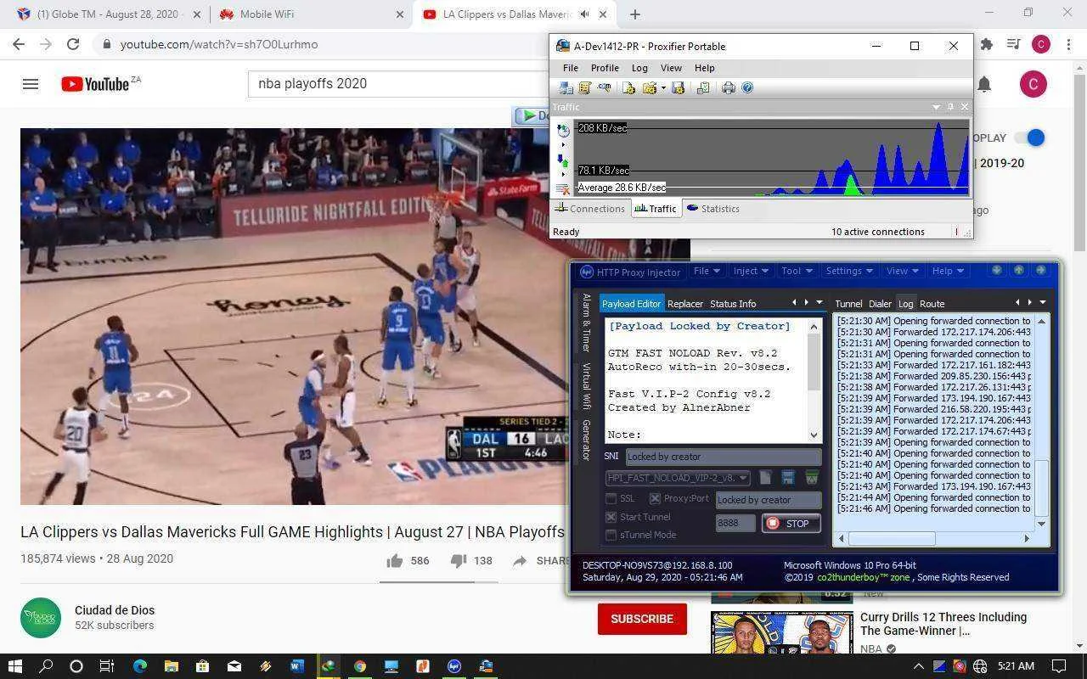Image resolution: width=1087 pixels, height=679 pixels.
Task: Click Chrome extensions puzzle icon
Action: [x=986, y=44]
